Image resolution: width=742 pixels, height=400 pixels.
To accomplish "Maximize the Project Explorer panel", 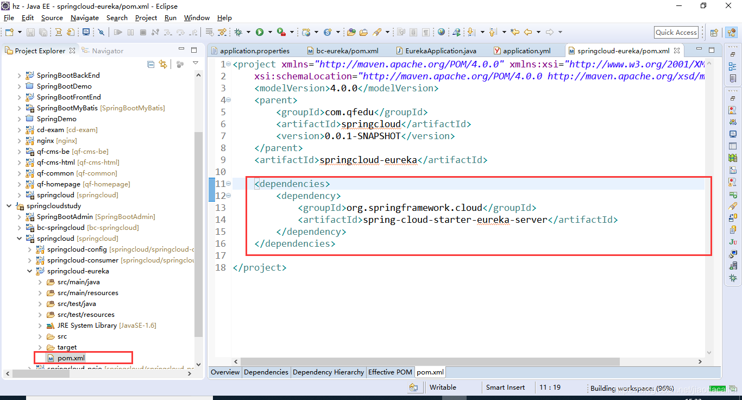I will [194, 50].
